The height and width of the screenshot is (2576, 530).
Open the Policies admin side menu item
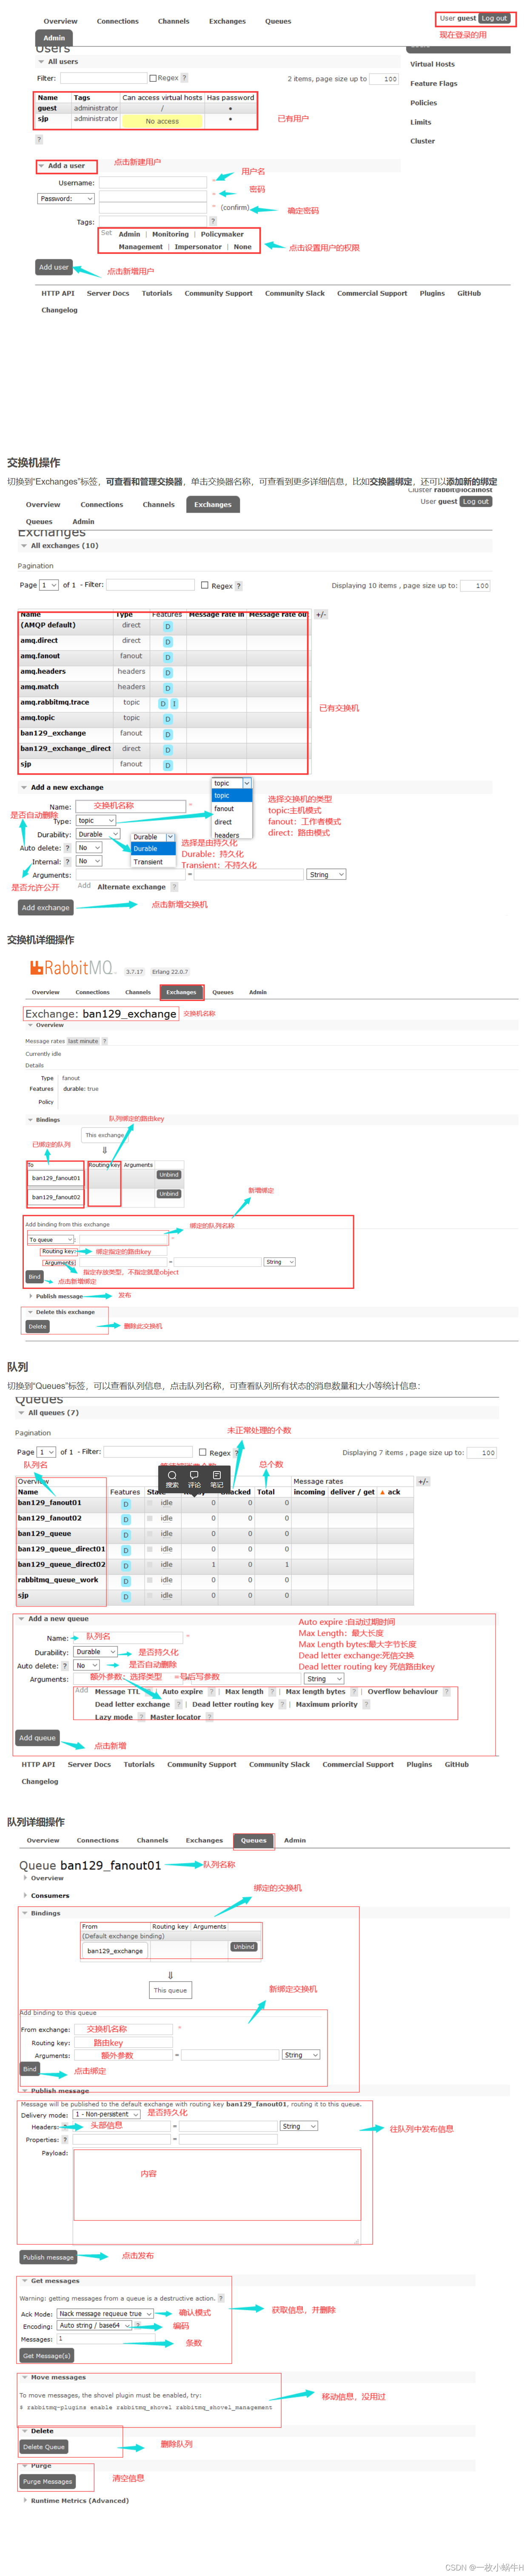click(423, 103)
